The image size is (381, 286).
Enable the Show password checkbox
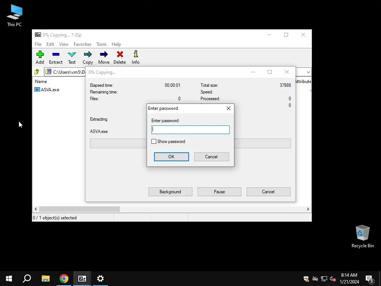[154, 141]
